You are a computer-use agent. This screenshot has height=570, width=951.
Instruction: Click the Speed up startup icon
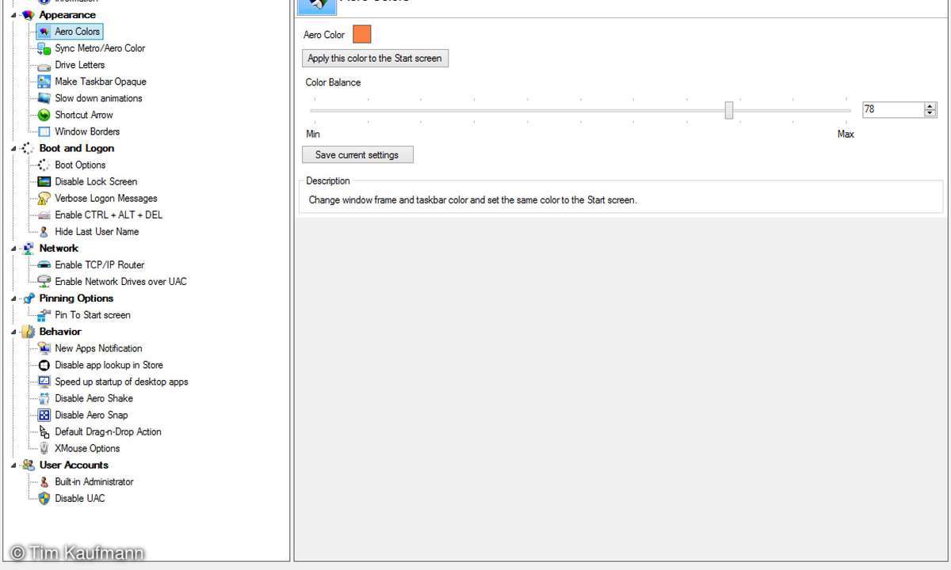(x=44, y=382)
